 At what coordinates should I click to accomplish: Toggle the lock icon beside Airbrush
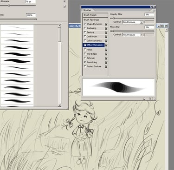[x=106, y=58]
